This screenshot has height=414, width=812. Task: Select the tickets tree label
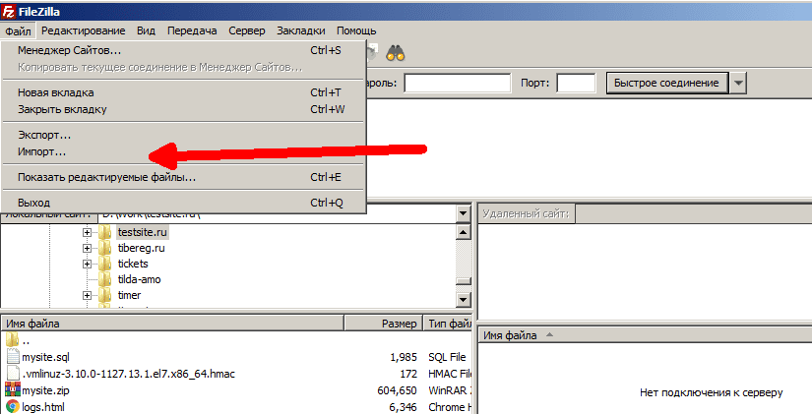coord(133,264)
